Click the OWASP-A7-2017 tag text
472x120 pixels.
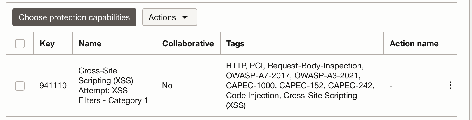[x=258, y=76]
